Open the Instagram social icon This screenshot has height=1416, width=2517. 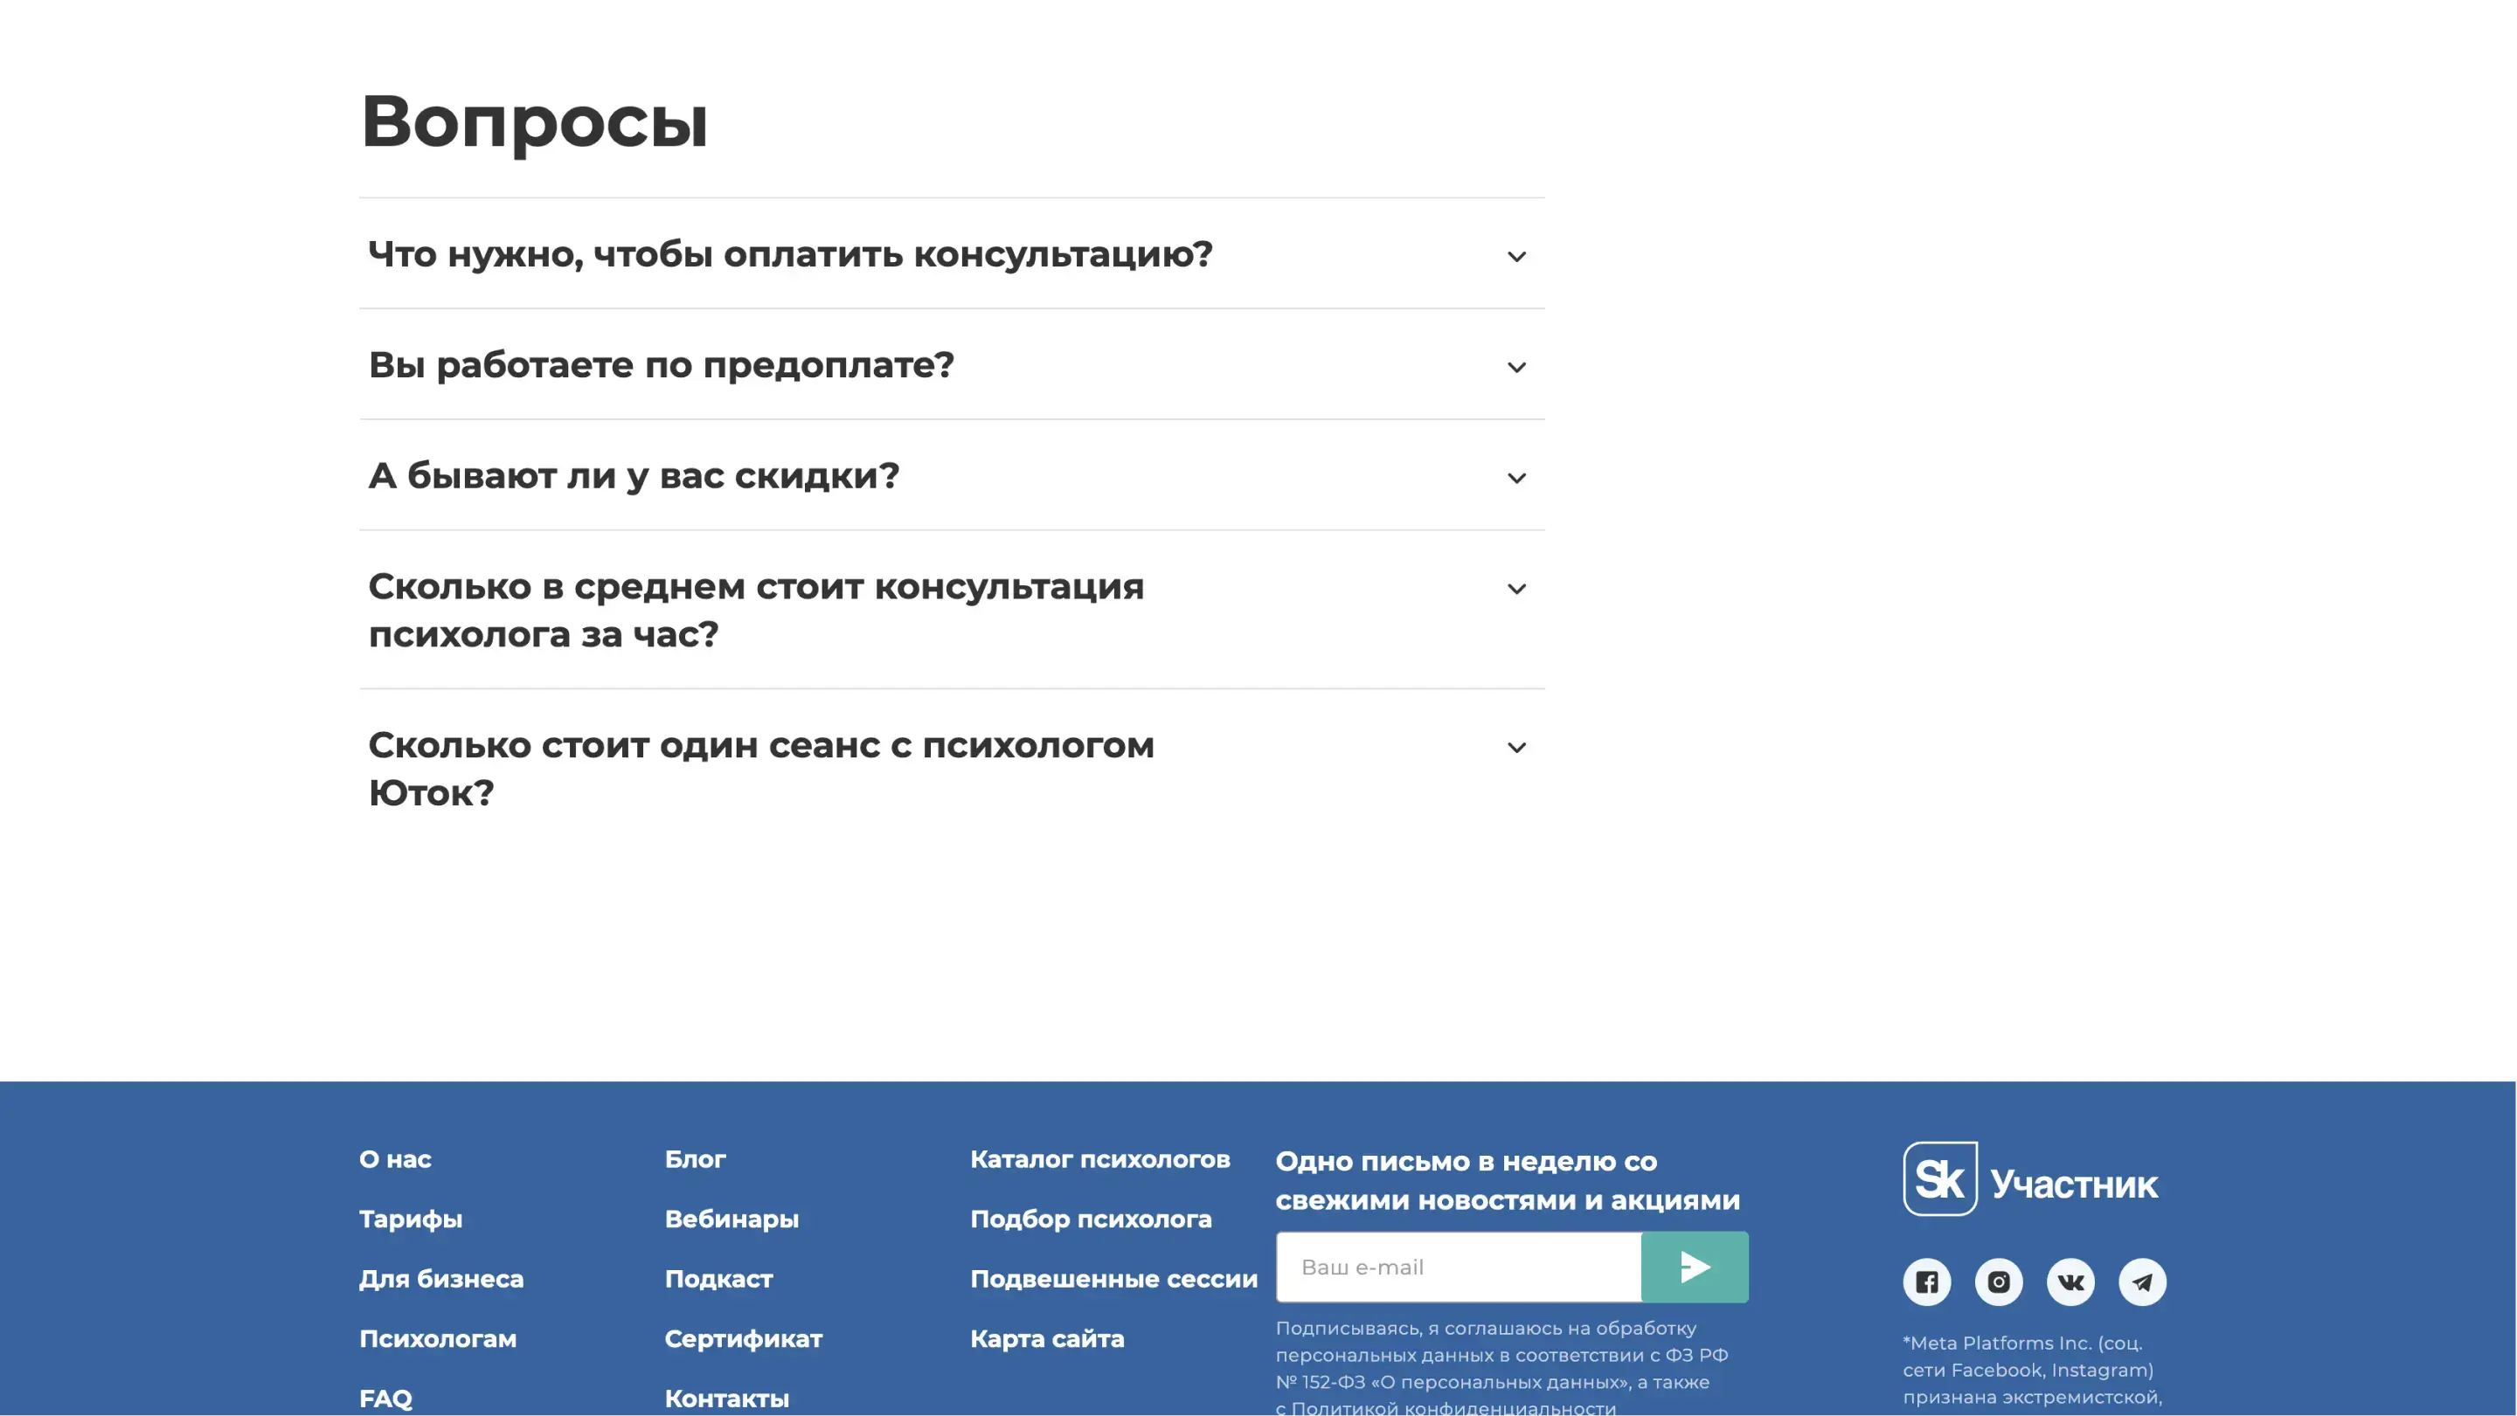(1998, 1281)
